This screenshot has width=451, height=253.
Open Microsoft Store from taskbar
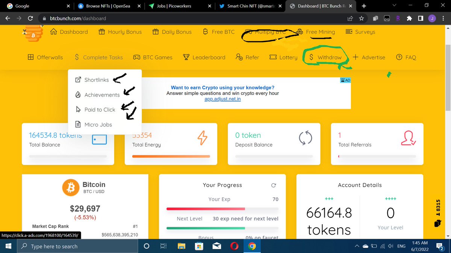(x=199, y=246)
